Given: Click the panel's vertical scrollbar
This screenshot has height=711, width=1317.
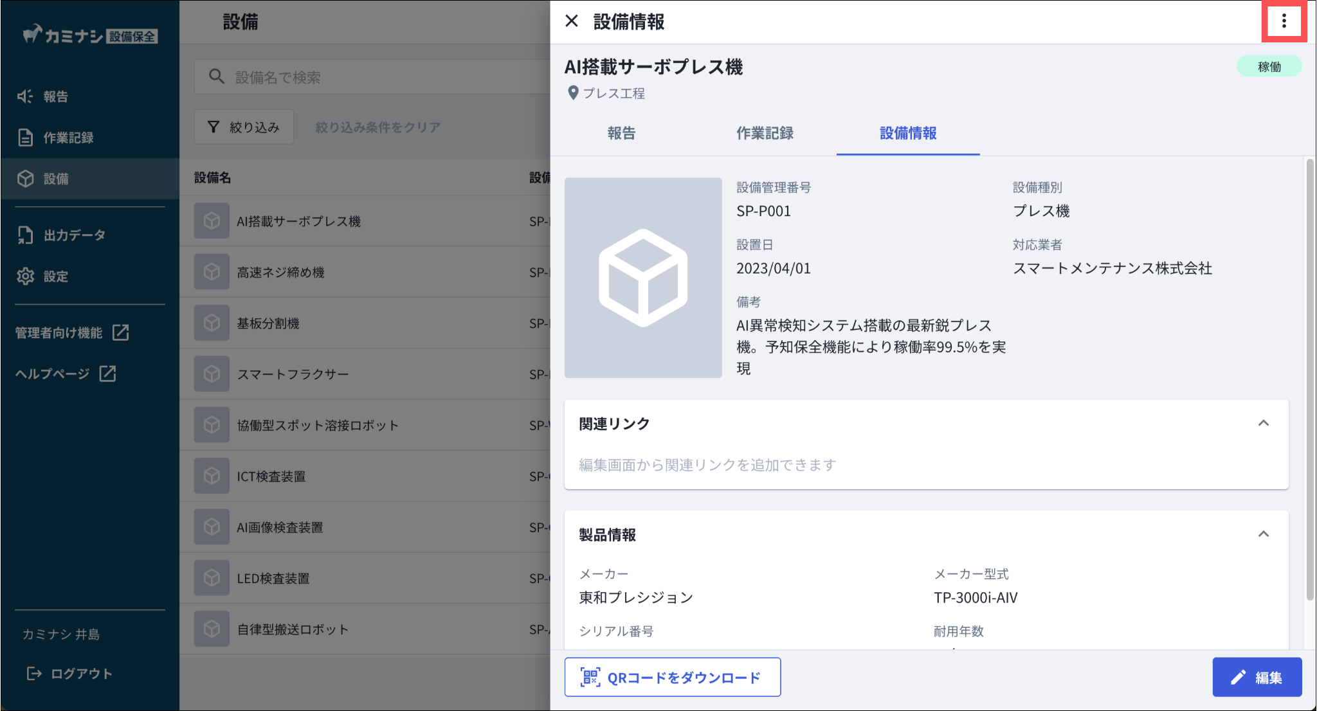Looking at the screenshot, I should click(x=1310, y=379).
